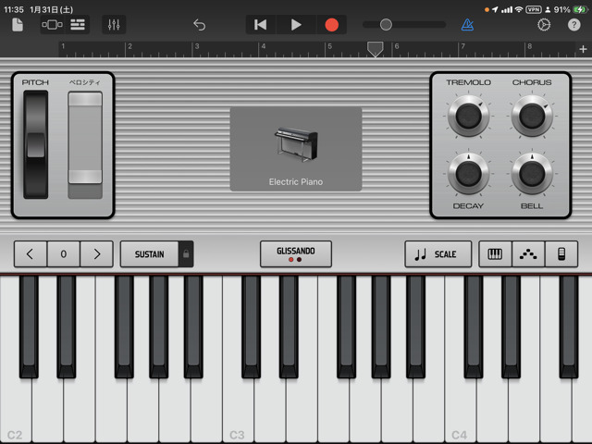Viewport: 592px width, 444px height.
Task: Open the help question mark
Action: coord(573,25)
